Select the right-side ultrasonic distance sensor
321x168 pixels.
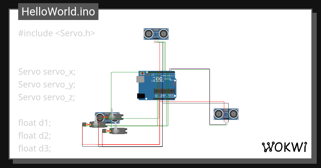(x=226, y=114)
